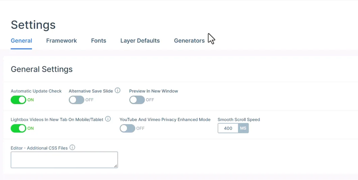Screen dimensions: 358x180
Task: Click info icon next to Lightbox Videos label
Action: tap(108, 119)
